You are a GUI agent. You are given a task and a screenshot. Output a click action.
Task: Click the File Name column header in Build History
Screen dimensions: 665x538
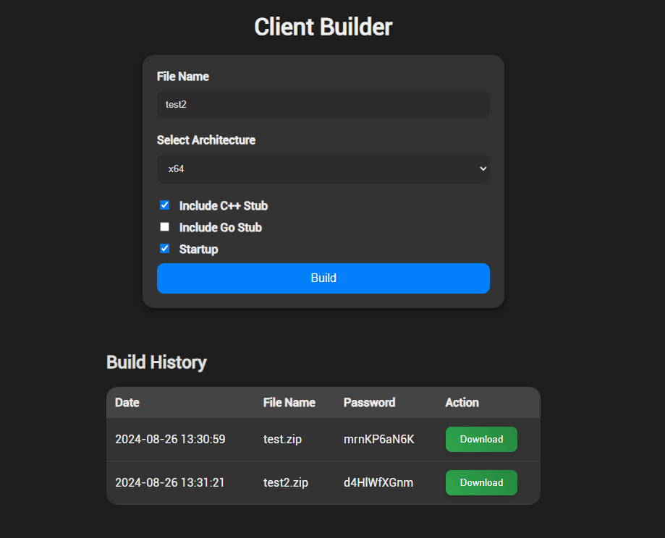coord(289,403)
